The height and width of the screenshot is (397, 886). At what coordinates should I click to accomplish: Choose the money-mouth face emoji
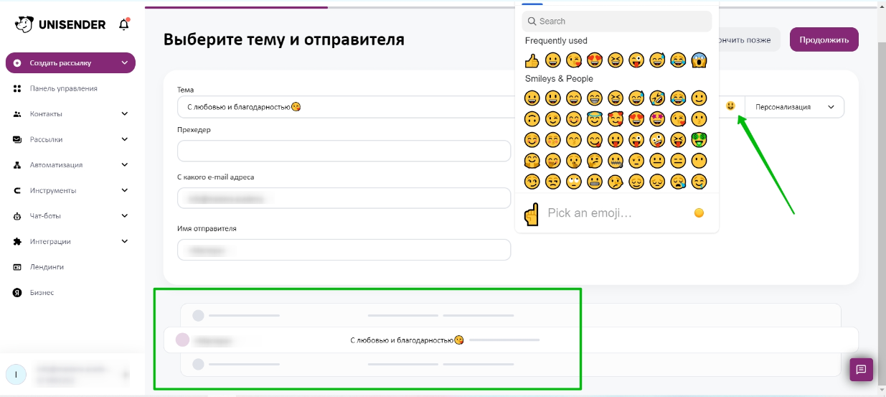pyautogui.click(x=699, y=139)
